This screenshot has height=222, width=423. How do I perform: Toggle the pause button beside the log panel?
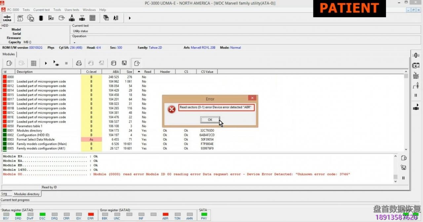click(x=403, y=178)
